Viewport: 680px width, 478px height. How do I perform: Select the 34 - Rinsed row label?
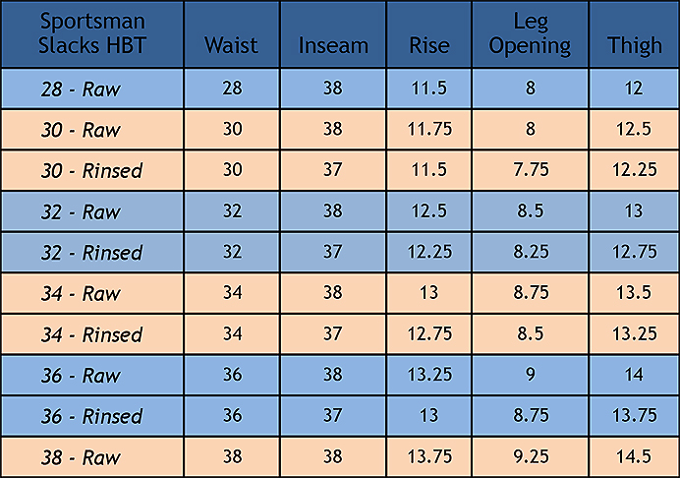pyautogui.click(x=91, y=334)
